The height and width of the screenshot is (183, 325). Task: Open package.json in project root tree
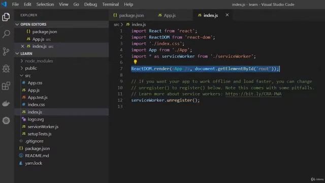[x=37, y=148]
